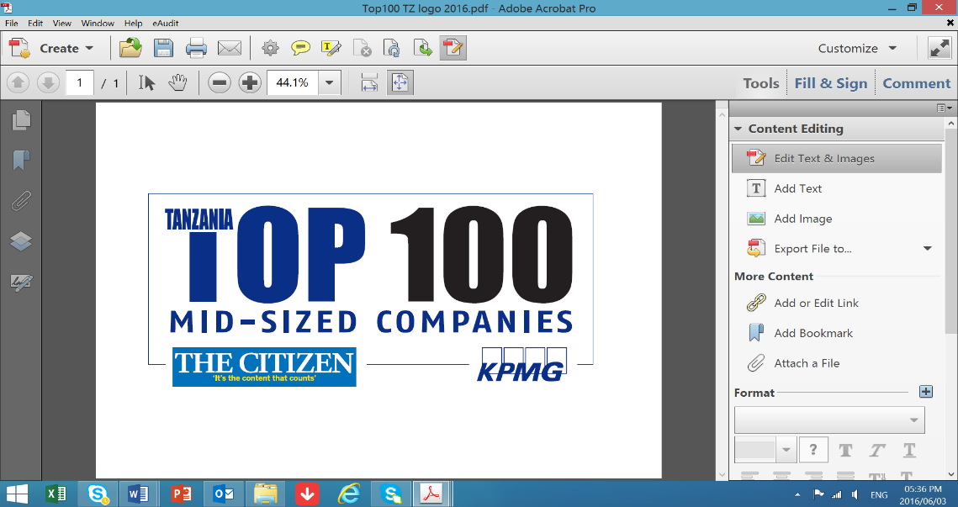Open the font size dropdown arrow
958x507 pixels.
pos(786,450)
